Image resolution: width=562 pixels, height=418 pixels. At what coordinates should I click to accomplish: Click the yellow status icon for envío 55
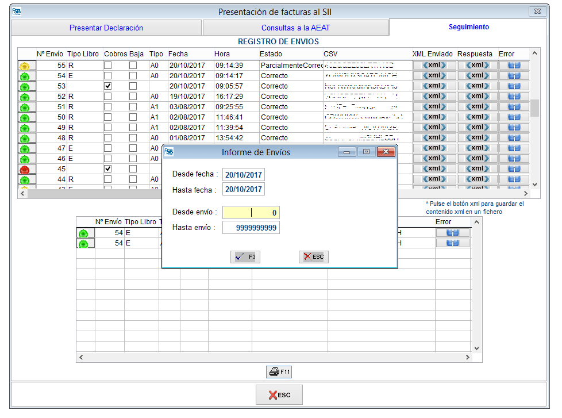click(25, 66)
